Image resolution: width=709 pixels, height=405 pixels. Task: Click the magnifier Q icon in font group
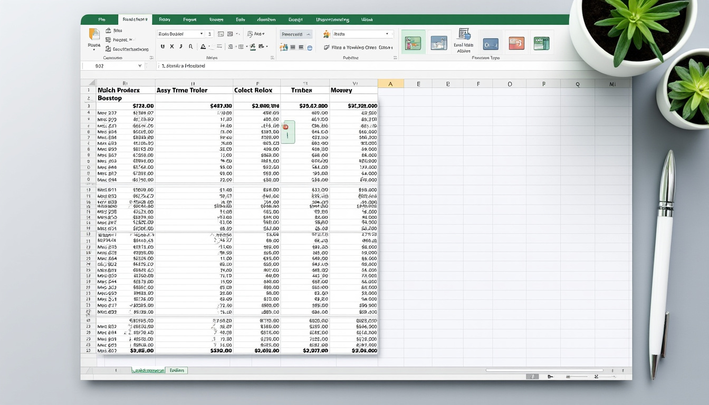coord(190,46)
